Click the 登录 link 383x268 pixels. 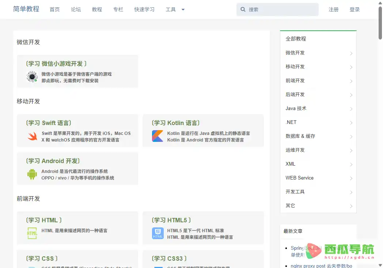pos(354,10)
